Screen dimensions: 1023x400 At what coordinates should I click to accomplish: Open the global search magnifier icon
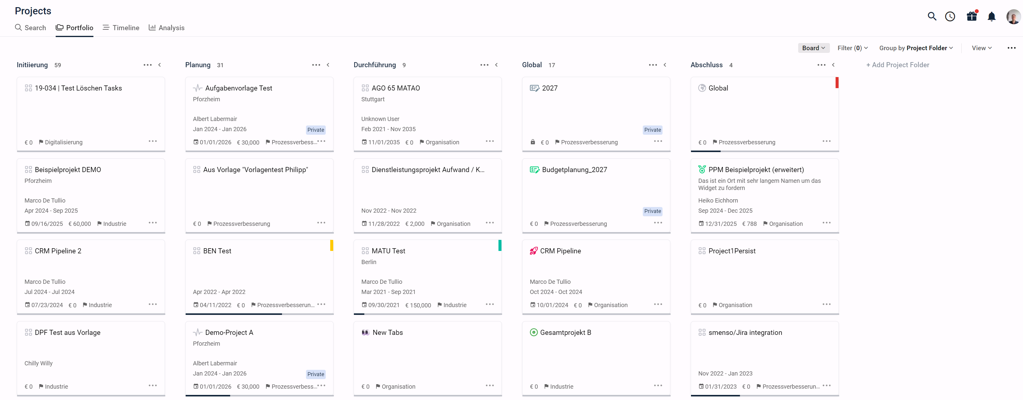932,16
